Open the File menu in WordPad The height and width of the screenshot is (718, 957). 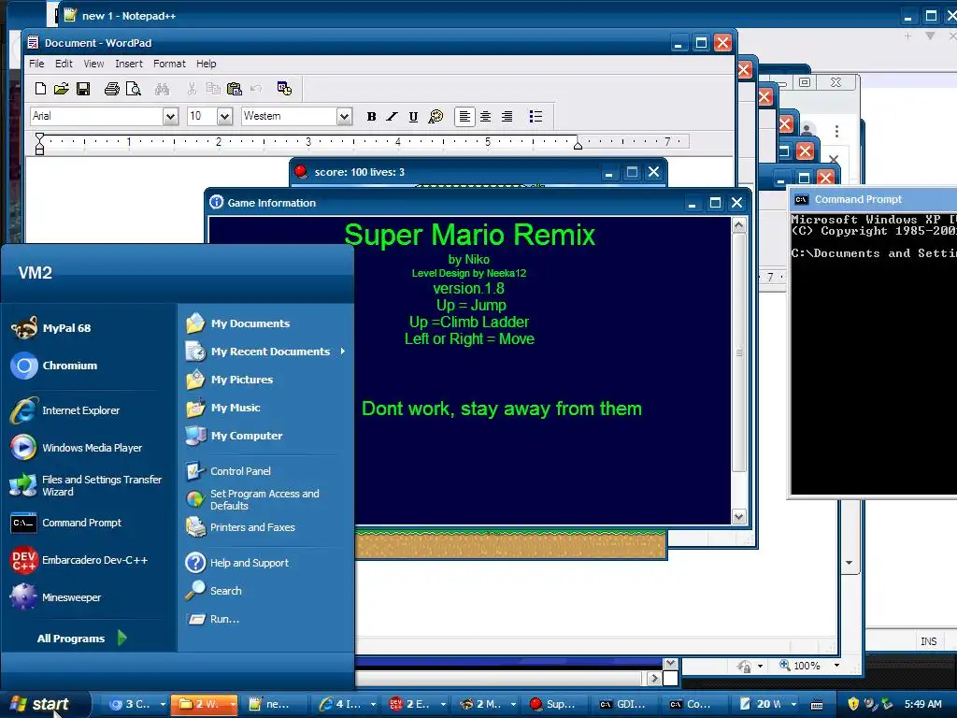(36, 64)
